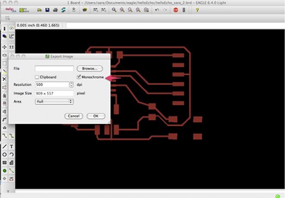
Task: Select the Signal tool
Action: click(12, 171)
